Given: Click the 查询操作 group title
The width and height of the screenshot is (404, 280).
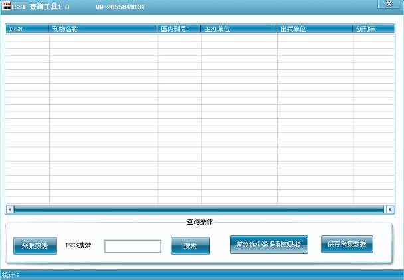Looking at the screenshot, I should [200, 222].
